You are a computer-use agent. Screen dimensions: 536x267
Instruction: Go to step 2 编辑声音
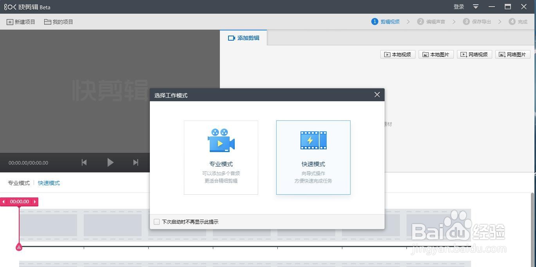(431, 22)
